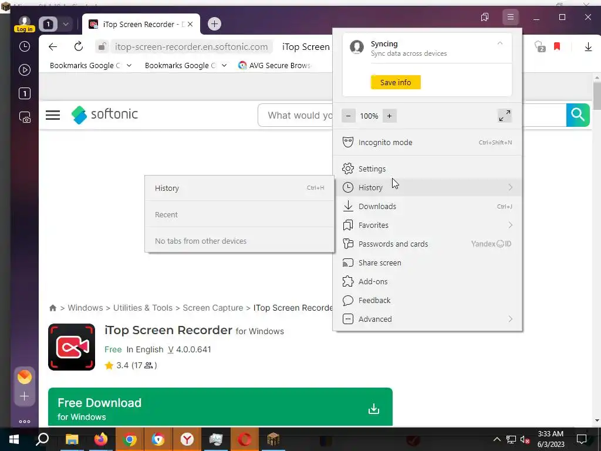The image size is (601, 451).
Task: Open Google Chrome from the taskbar
Action: pos(130,439)
